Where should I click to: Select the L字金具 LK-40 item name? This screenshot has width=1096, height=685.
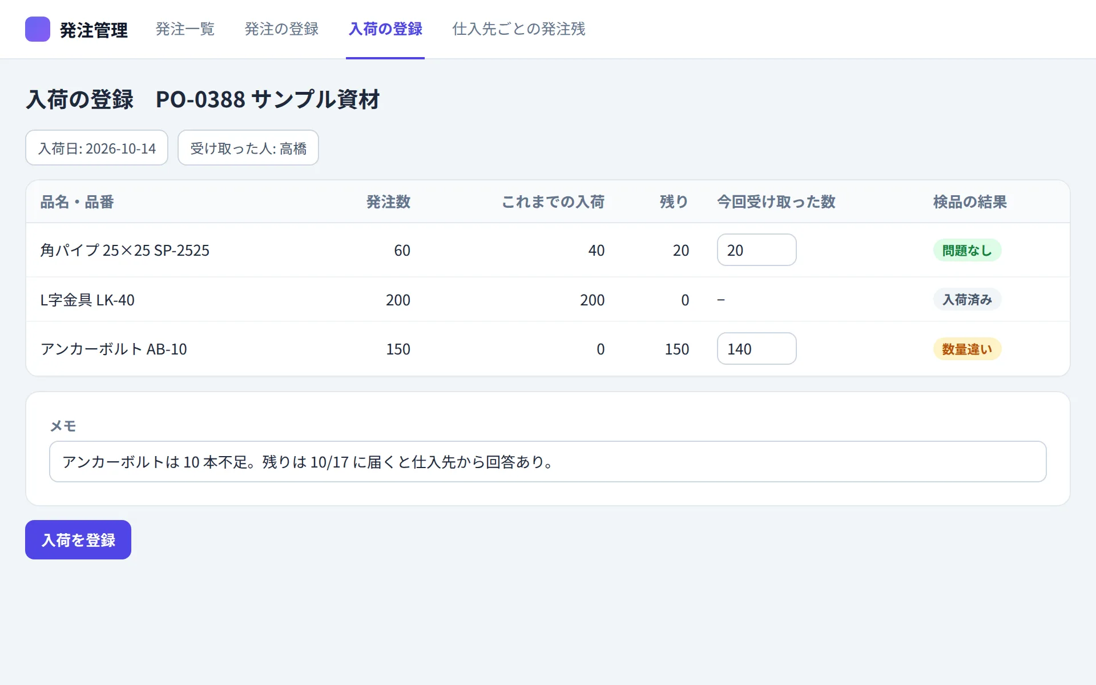(x=87, y=300)
